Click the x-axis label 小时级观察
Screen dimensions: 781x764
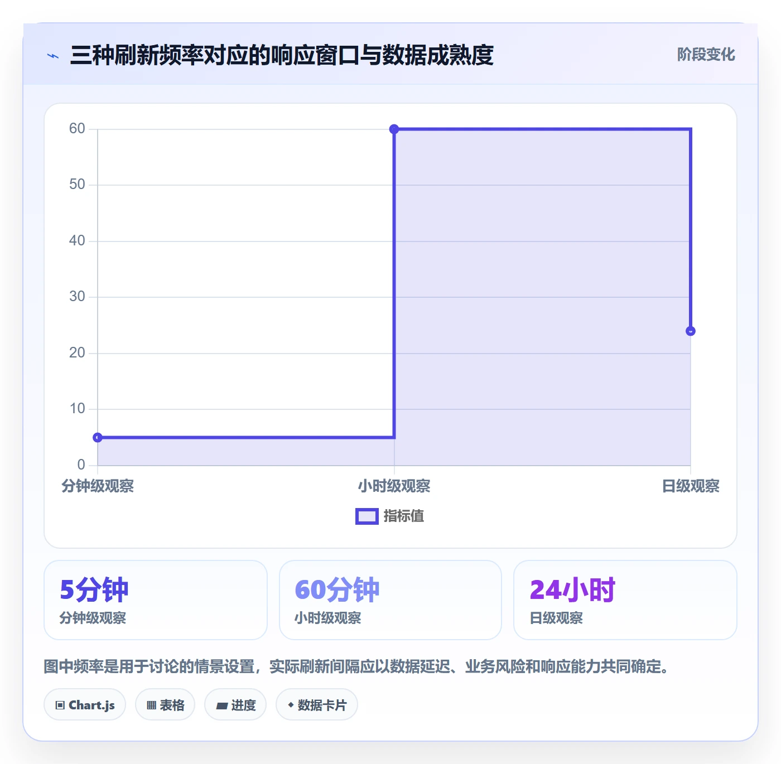(x=394, y=486)
